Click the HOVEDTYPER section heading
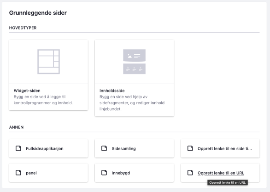The height and width of the screenshot is (192, 270). point(23,28)
